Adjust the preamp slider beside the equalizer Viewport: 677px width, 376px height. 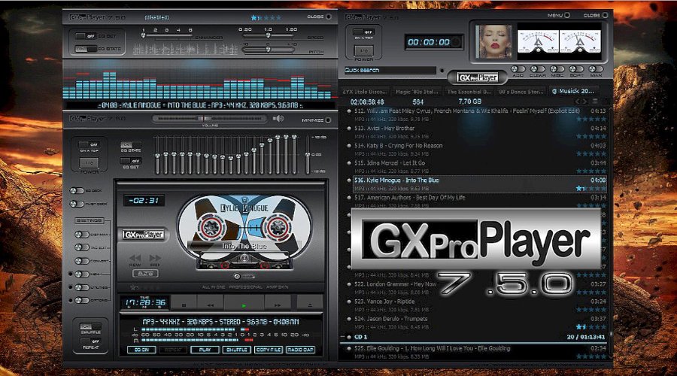308,154
